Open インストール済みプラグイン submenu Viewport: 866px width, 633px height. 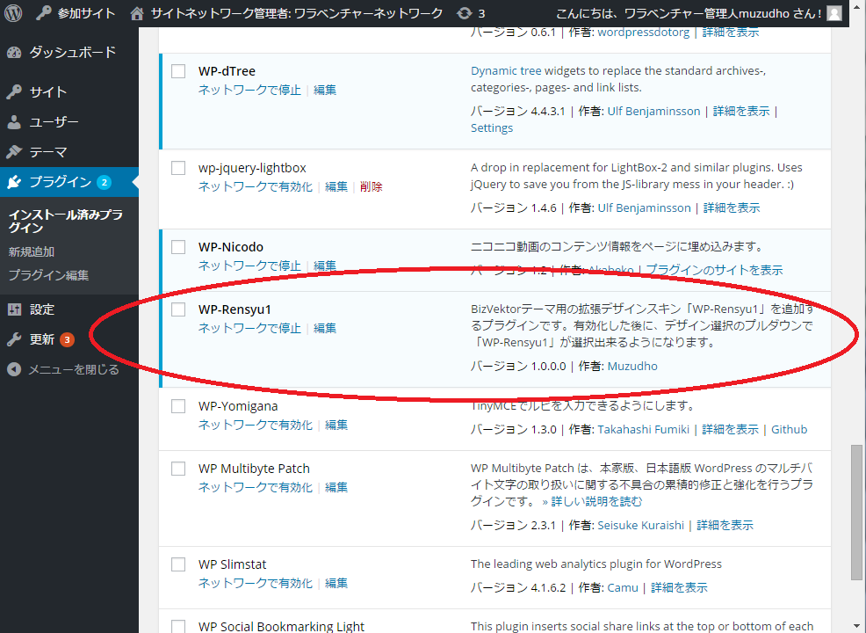(x=66, y=222)
